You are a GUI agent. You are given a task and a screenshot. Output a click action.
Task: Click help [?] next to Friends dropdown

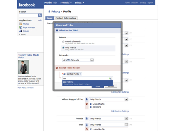[131, 119]
